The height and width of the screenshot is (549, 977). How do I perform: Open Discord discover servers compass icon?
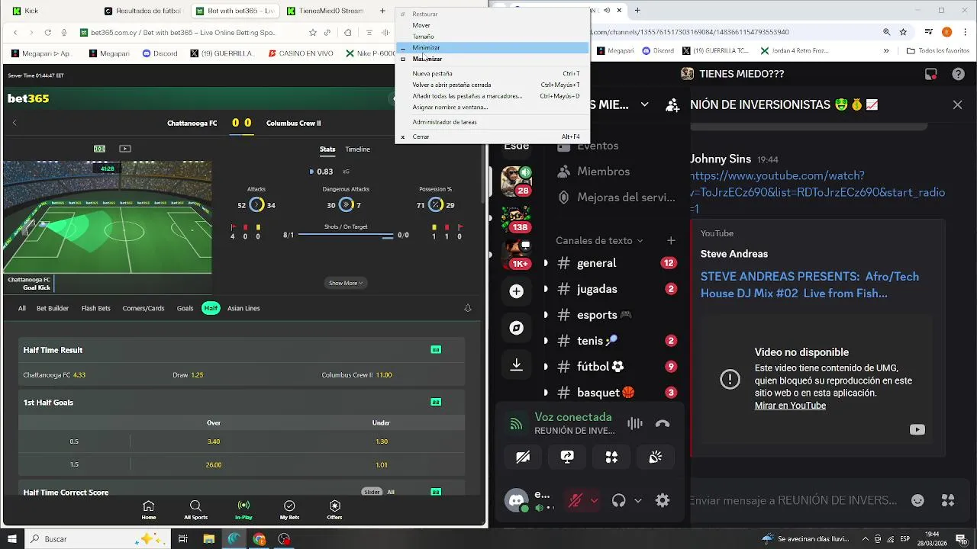[x=517, y=328]
